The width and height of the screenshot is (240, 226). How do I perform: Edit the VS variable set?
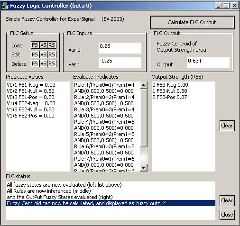click(43, 54)
